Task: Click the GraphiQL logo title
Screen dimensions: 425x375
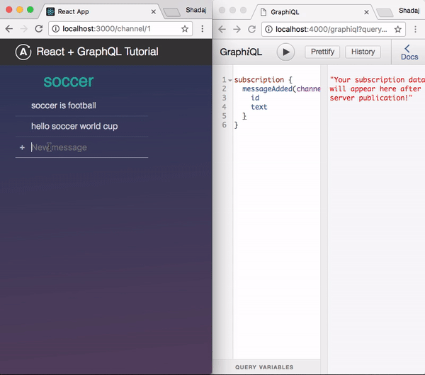Action: coord(241,52)
